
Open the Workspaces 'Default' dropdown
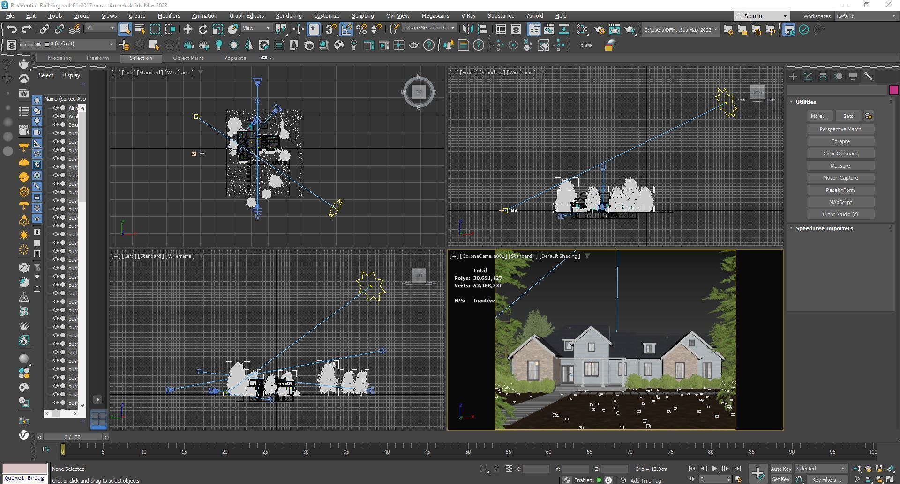[x=866, y=16]
